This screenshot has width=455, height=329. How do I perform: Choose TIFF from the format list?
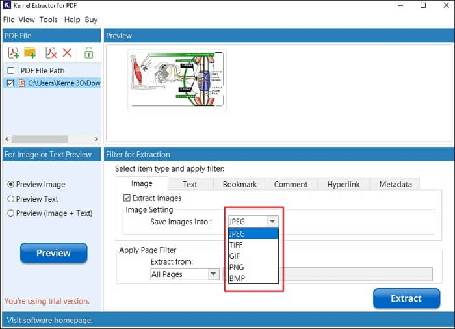pos(253,244)
